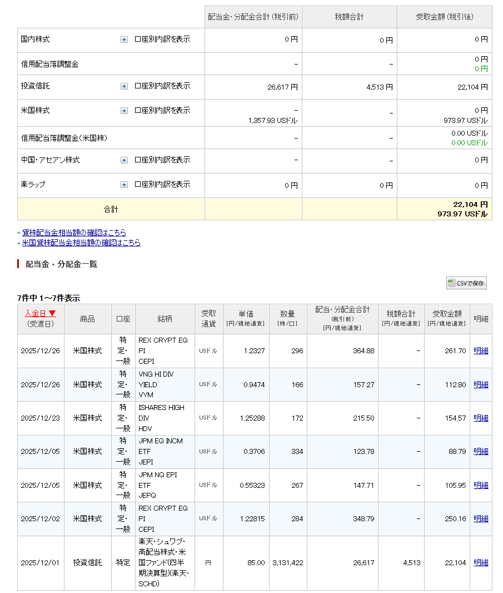Image resolution: width=503 pixels, height=593 pixels.
Task: Expand the 楽ラップ breakdown plus icon
Action: [124, 185]
